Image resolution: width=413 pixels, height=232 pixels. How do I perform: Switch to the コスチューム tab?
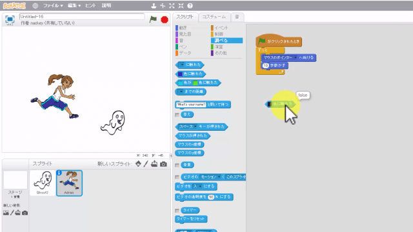pos(214,17)
